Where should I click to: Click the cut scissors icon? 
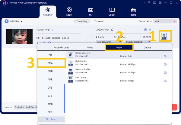point(44,43)
